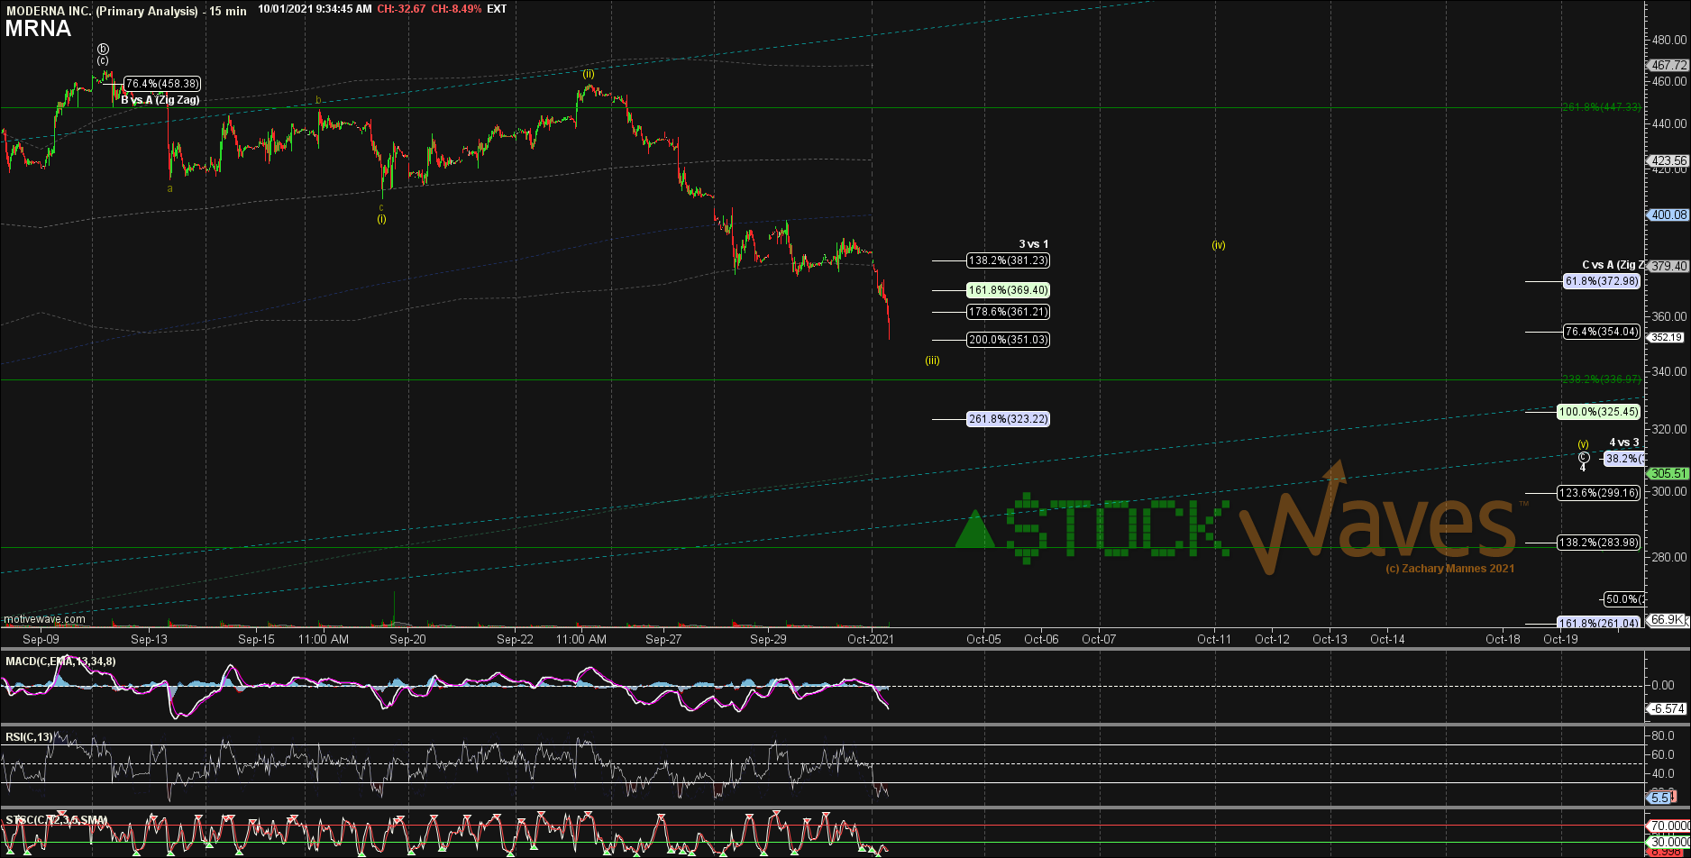Click the 280.00 price axis label
The width and height of the screenshot is (1691, 858).
(1669, 557)
